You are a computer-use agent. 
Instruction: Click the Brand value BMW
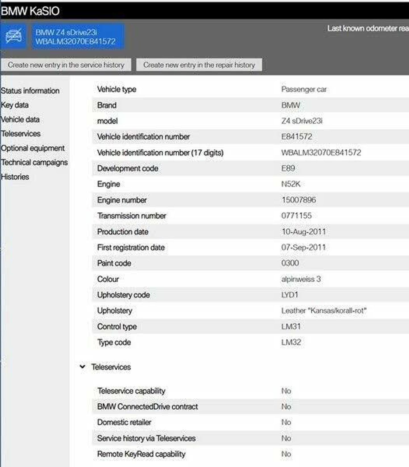click(x=291, y=105)
